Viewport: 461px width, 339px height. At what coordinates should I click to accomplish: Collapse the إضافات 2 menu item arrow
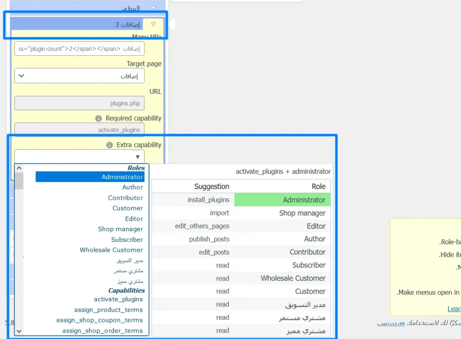click(x=154, y=24)
